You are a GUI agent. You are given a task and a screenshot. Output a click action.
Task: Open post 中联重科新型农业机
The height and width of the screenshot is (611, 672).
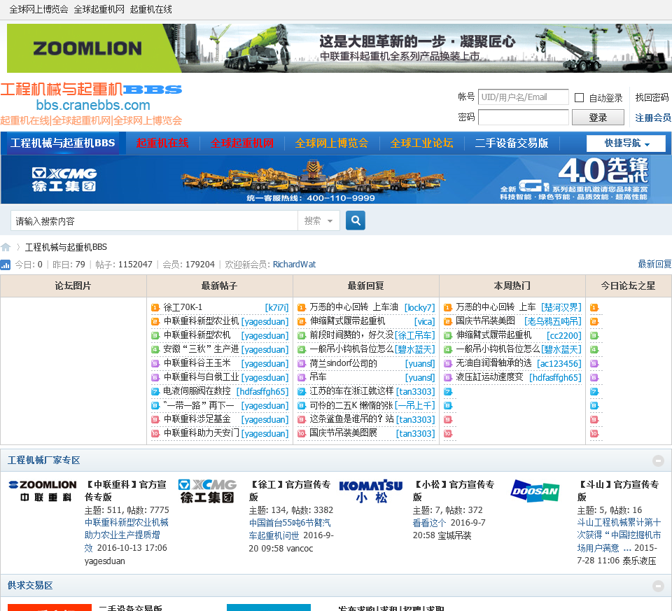[201, 321]
